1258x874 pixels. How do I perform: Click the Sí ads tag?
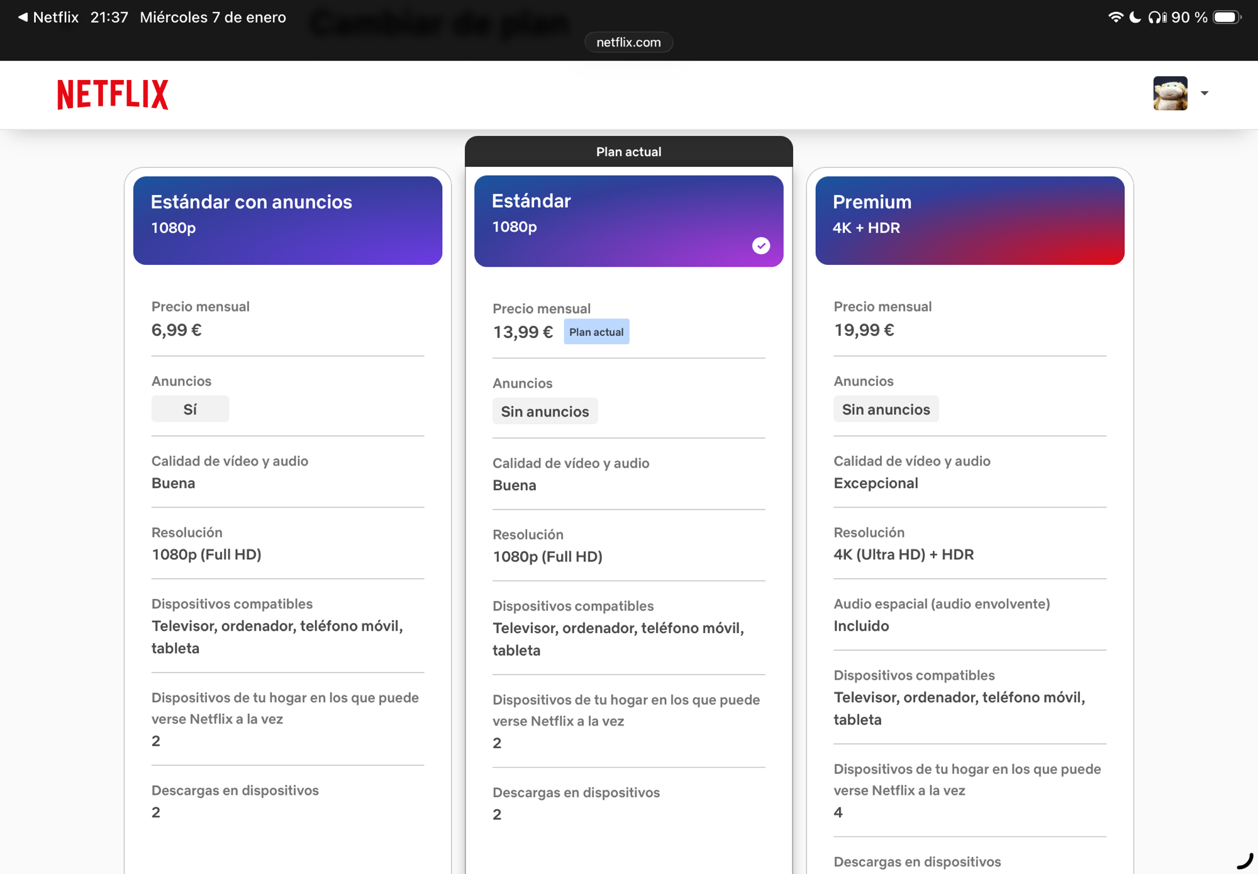(190, 409)
